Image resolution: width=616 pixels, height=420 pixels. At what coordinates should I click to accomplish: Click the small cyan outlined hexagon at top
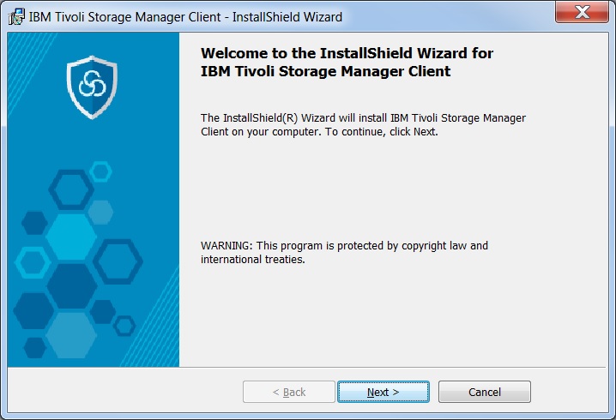click(100, 171)
